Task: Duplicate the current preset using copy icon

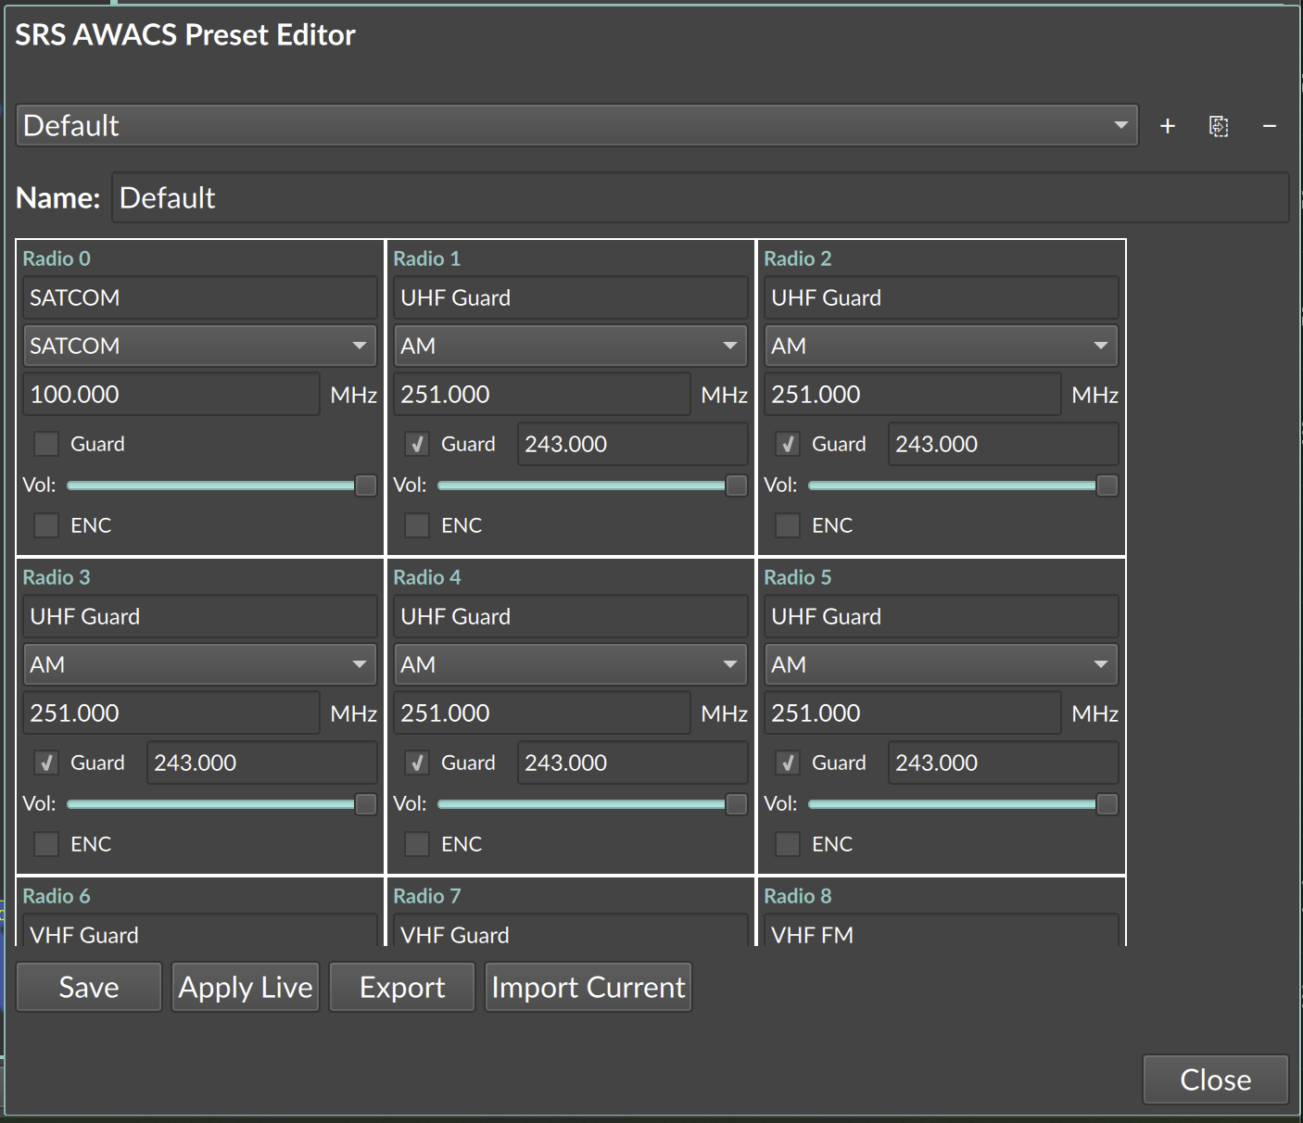Action: pyautogui.click(x=1219, y=126)
